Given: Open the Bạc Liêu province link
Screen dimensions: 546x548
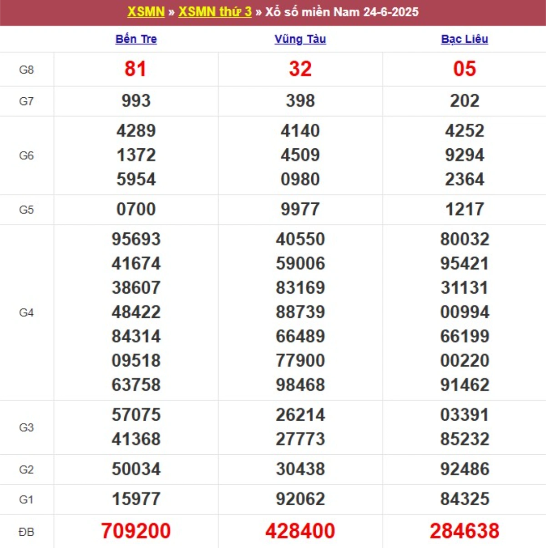Looking at the screenshot, I should 465,39.
